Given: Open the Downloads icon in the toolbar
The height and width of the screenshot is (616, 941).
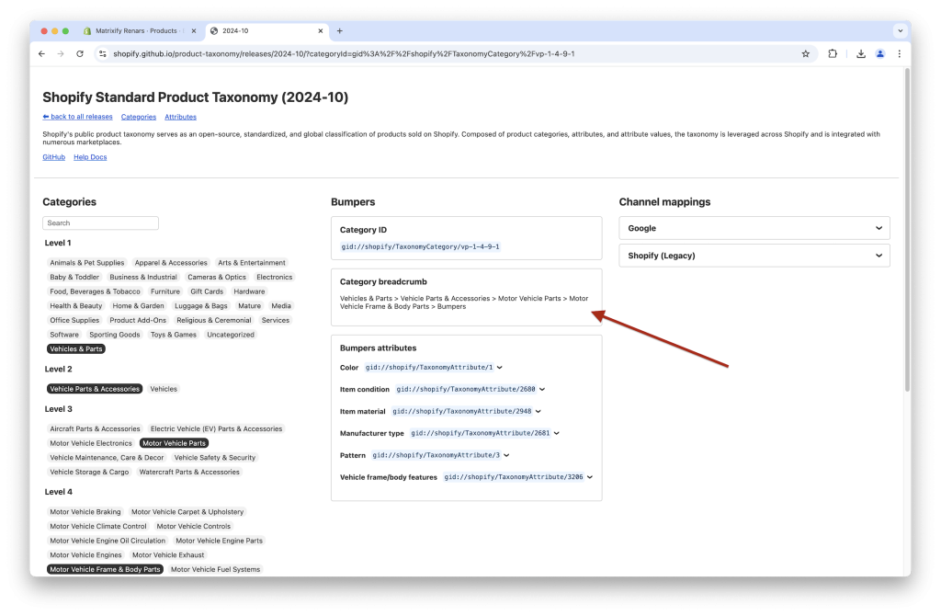Looking at the screenshot, I should (x=860, y=53).
